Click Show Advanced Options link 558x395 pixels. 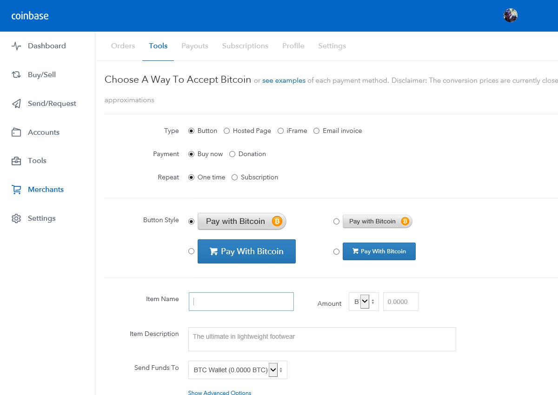coord(219,393)
